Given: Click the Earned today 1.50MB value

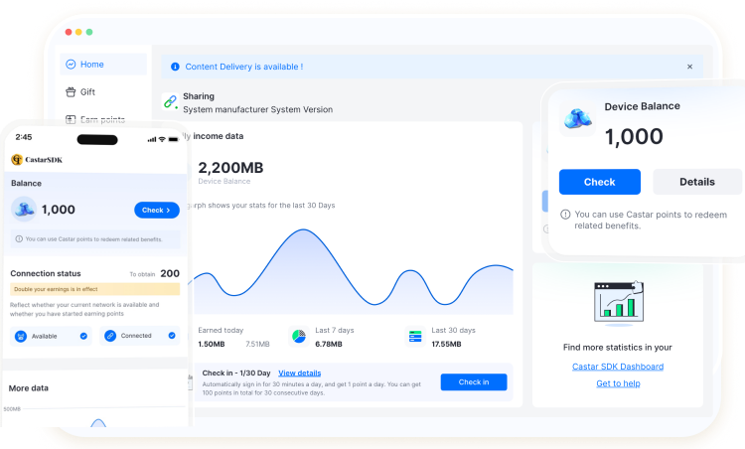Looking at the screenshot, I should point(212,344).
